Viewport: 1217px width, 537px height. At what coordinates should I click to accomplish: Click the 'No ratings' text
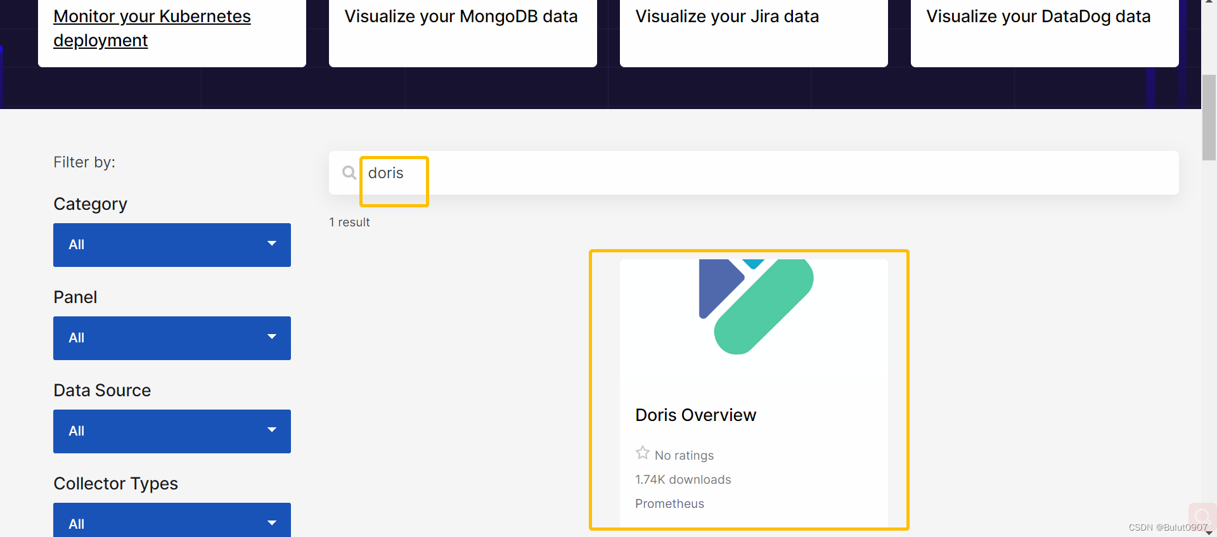[684, 455]
